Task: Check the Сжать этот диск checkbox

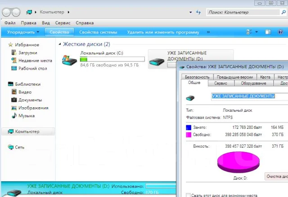Action: tap(188, 195)
